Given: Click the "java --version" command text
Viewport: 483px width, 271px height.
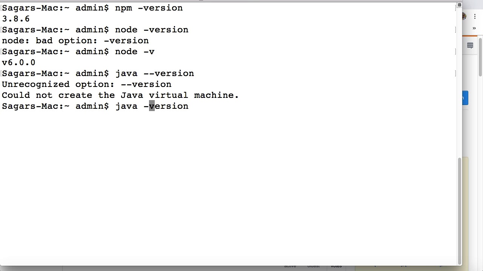Looking at the screenshot, I should coord(154,73).
